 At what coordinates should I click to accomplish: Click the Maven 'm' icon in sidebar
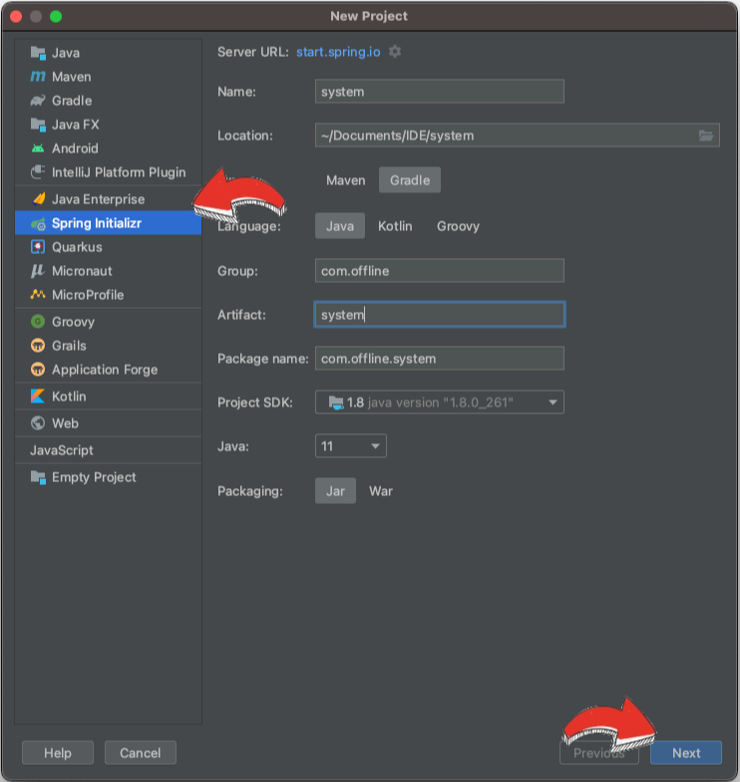pos(38,77)
